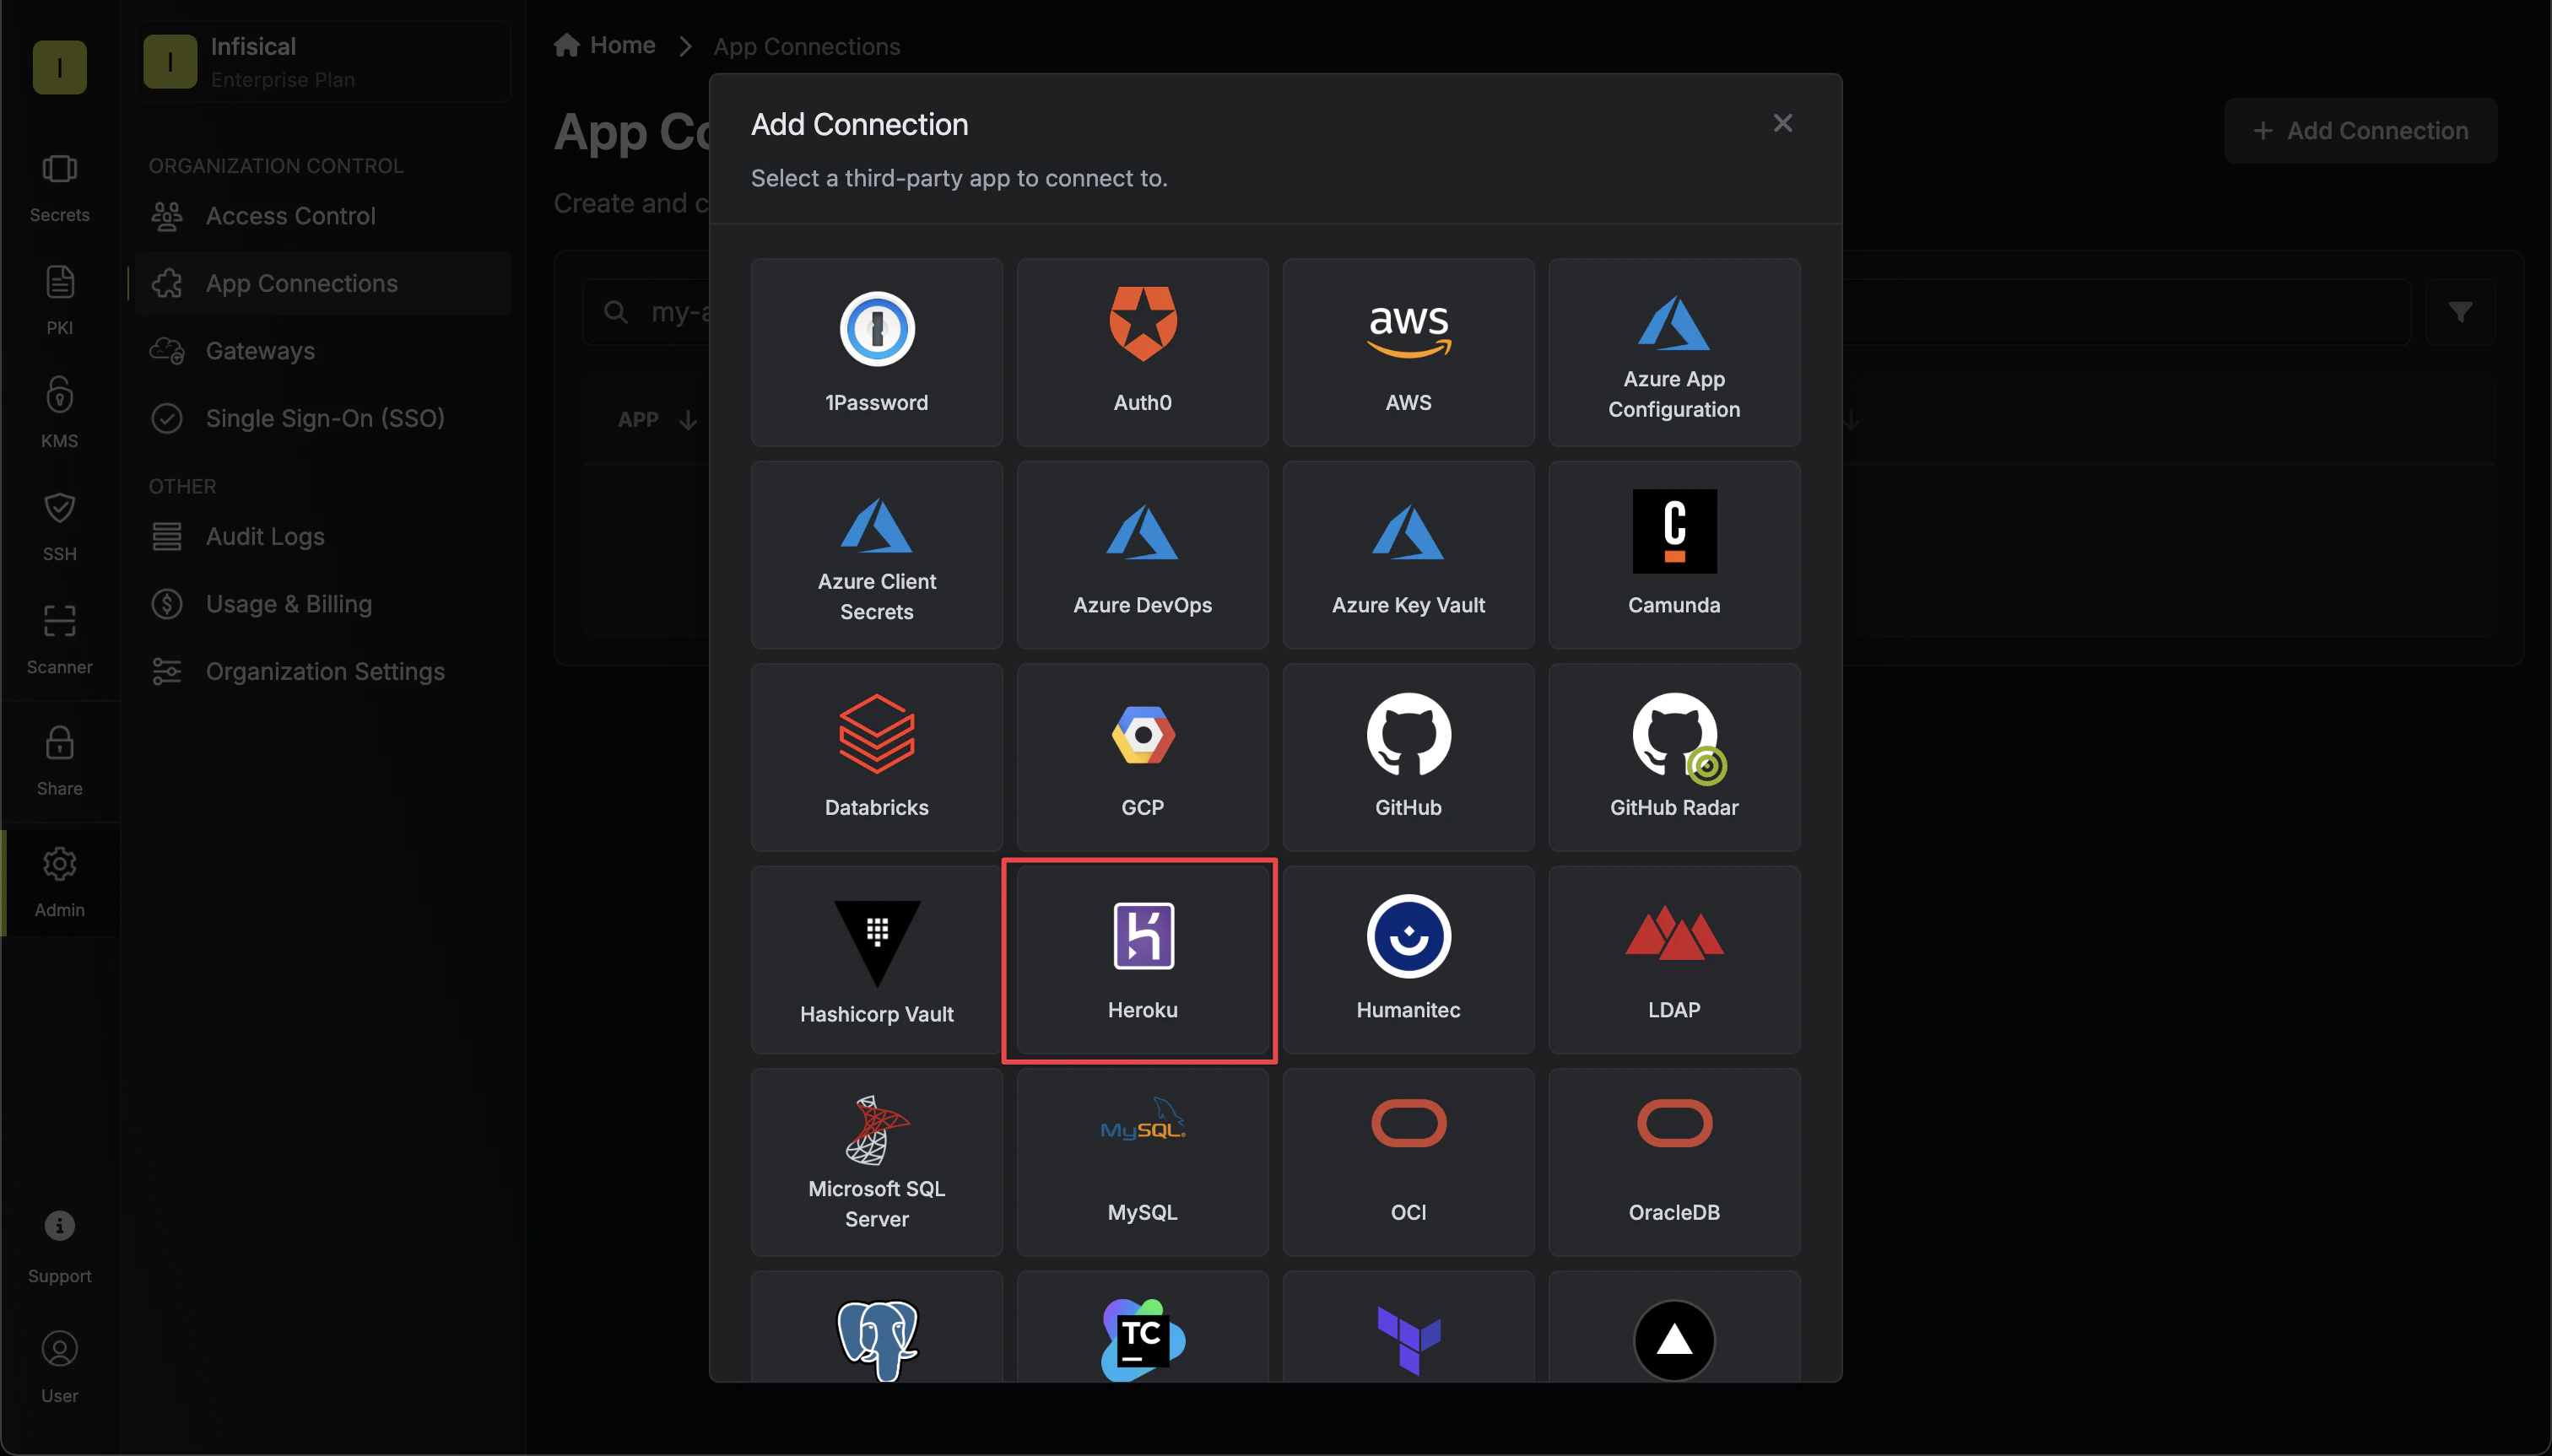Image resolution: width=2552 pixels, height=1456 pixels.
Task: Choose the PostgreSQL elephant tile
Action: 876,1327
